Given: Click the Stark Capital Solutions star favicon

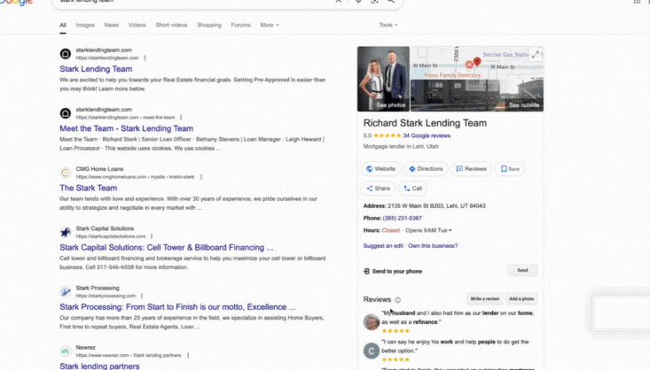Looking at the screenshot, I should pos(65,232).
